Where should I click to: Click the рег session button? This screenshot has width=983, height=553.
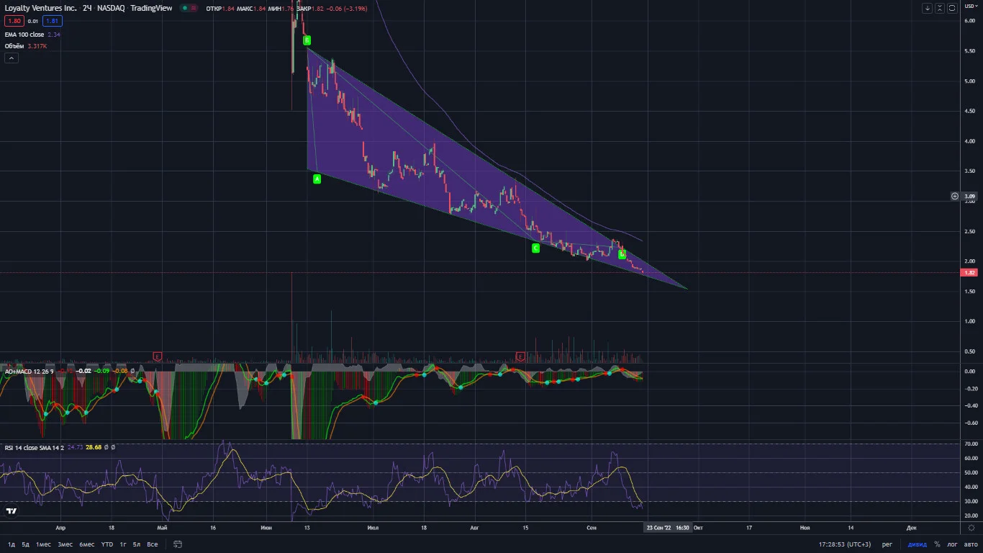888,544
